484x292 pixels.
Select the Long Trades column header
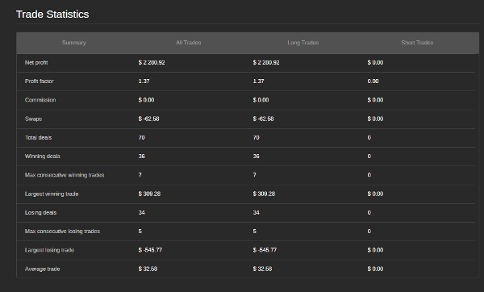(x=302, y=43)
